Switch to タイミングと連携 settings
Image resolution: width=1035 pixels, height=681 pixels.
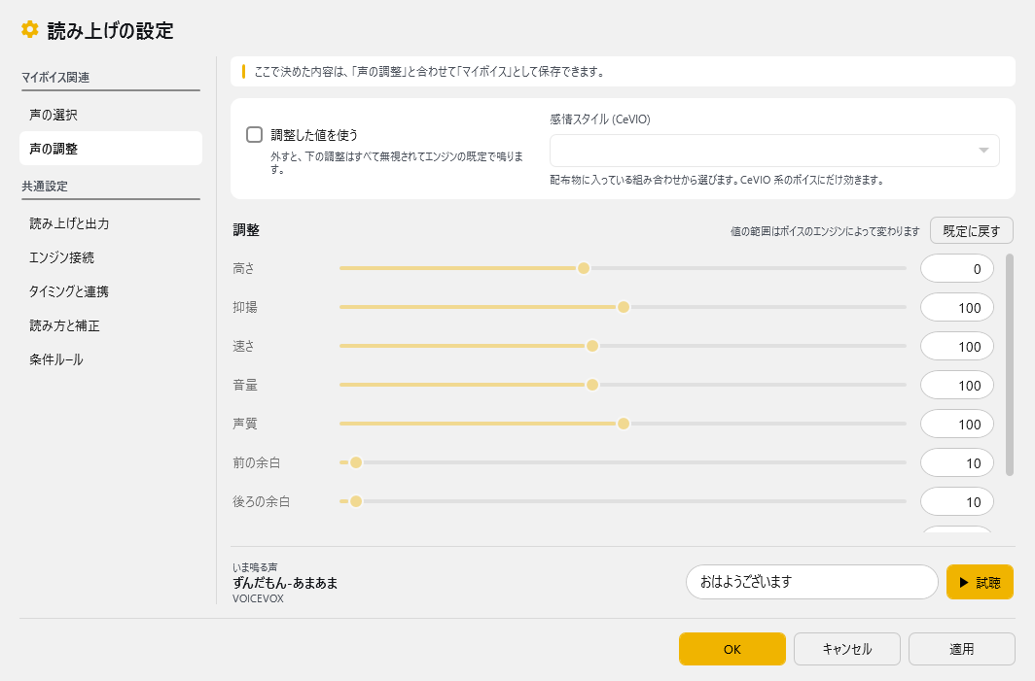(x=110, y=291)
